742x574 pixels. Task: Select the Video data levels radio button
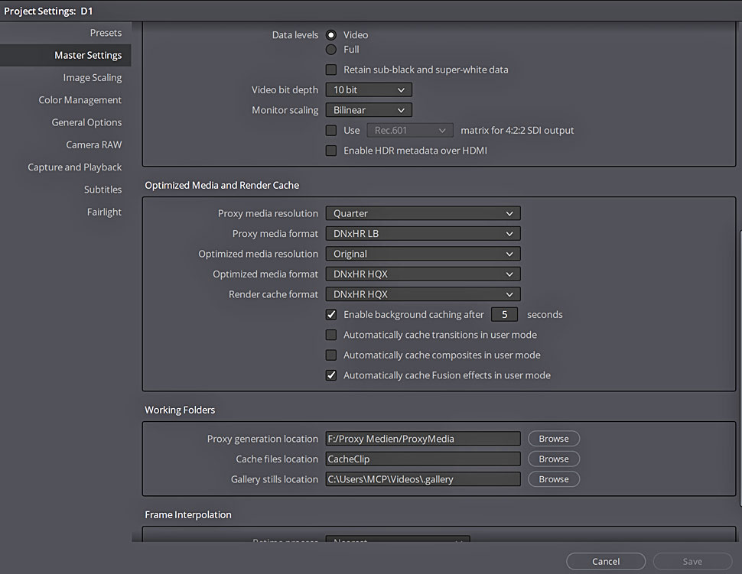(330, 35)
